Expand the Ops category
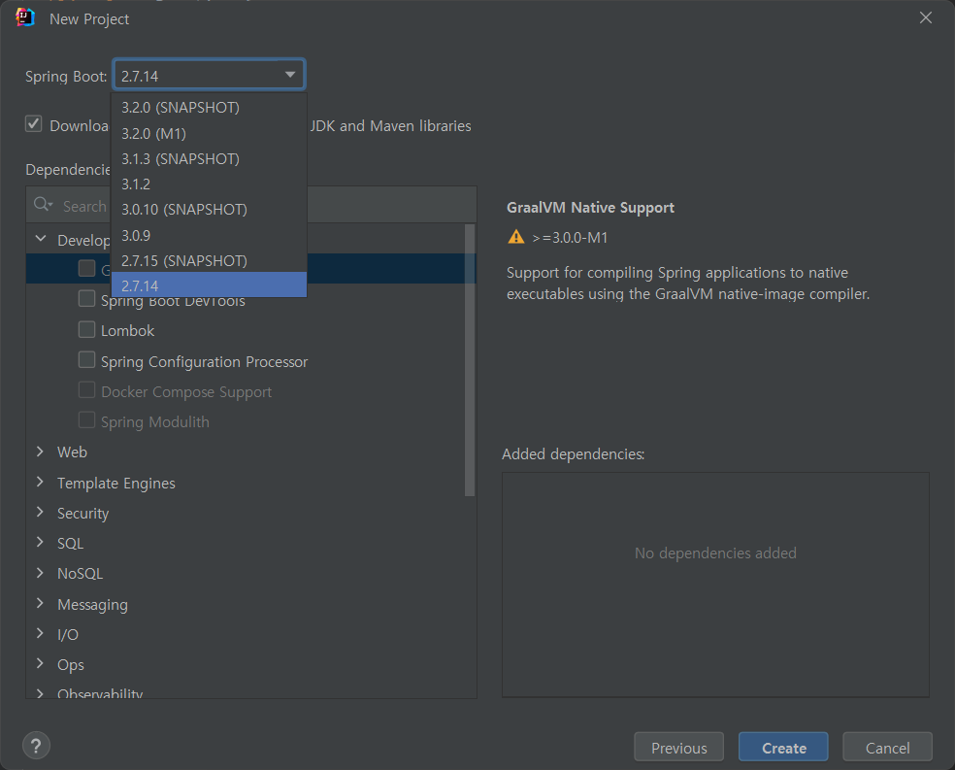Viewport: 955px width, 770px height. click(x=40, y=663)
